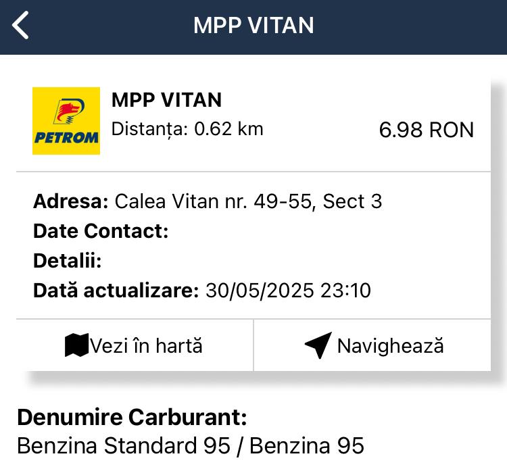The image size is (507, 471).
Task: Tap the back arrow in header
Action: point(21,26)
